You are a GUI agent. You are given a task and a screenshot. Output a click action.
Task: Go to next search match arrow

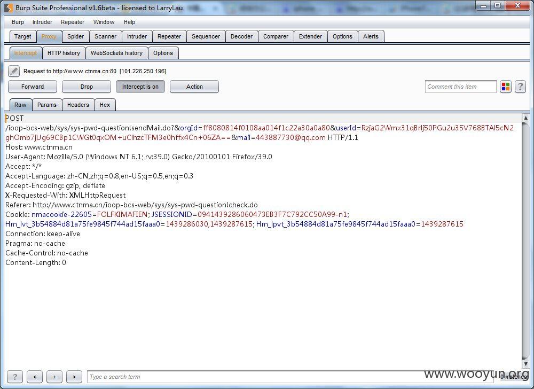[x=74, y=377]
